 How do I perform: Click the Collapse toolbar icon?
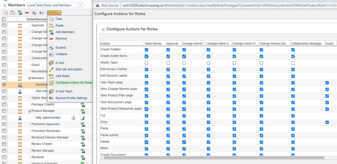point(41,12)
